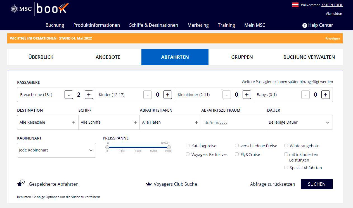Open Voyagers Club Suche link
The width and height of the screenshot is (353, 208).
(176, 184)
